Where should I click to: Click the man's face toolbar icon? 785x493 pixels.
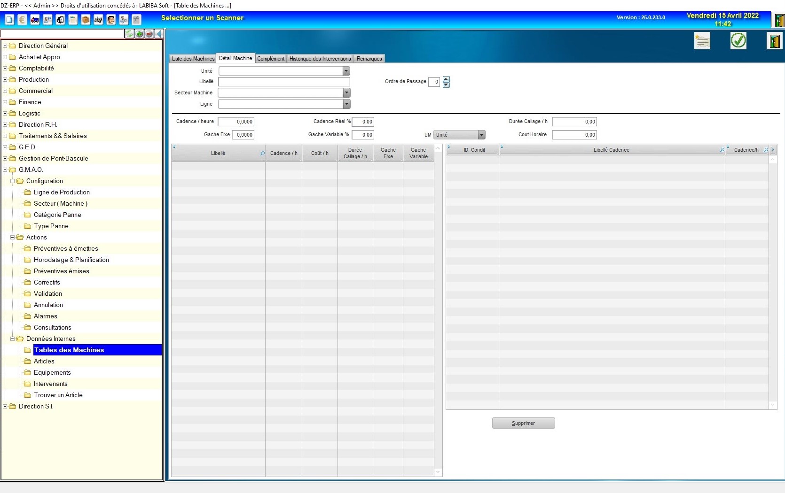click(111, 20)
